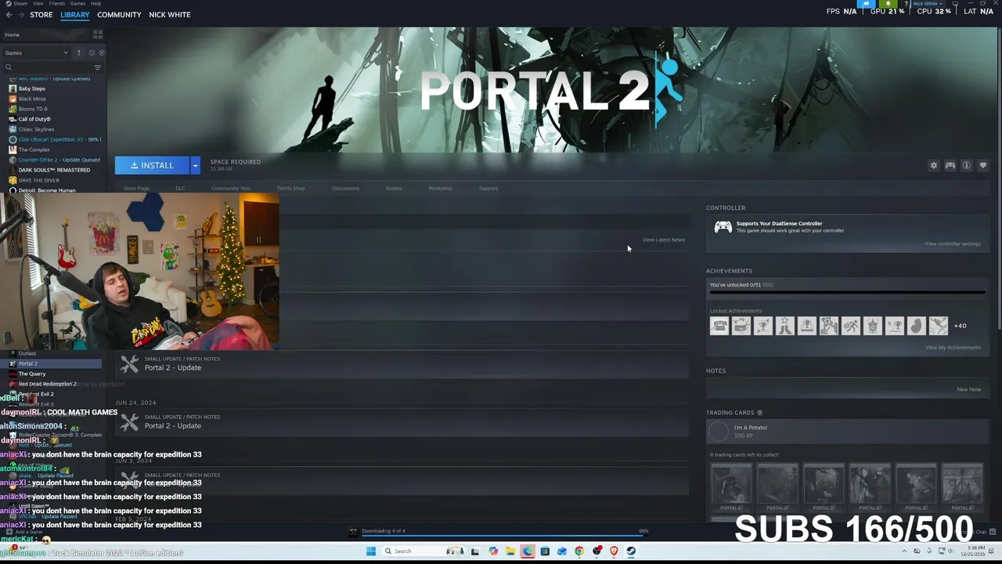
Task: Open Trading Cards help question mark
Action: point(759,413)
